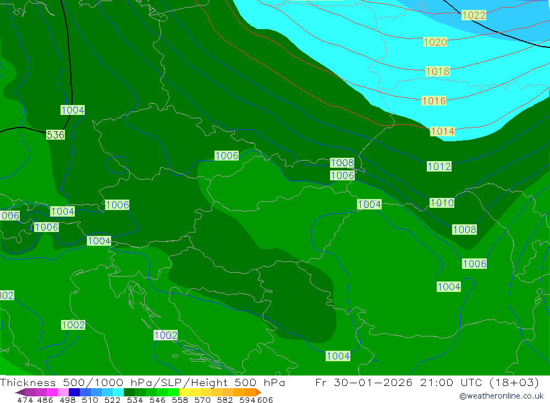This screenshot has width=550, height=403.
Task: Click the blue 1010 isobar label
Action: 442,203
